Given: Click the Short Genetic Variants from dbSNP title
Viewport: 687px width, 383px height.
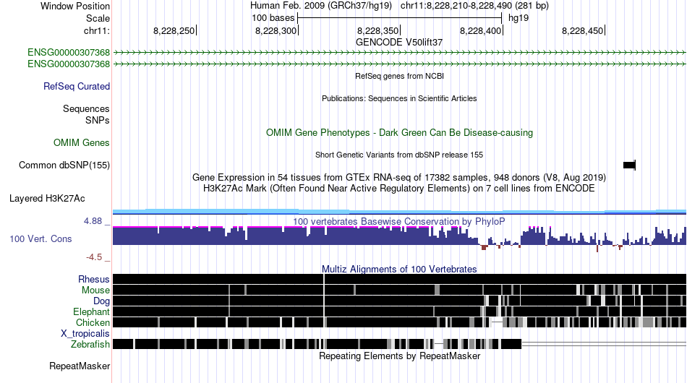Looking at the screenshot, I should (399, 155).
